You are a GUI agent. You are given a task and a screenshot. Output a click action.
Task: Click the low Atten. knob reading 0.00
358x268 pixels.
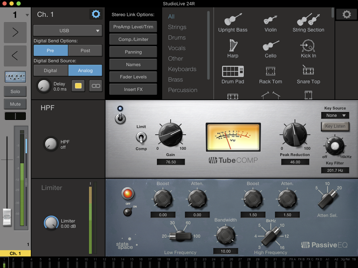pyautogui.click(x=197, y=199)
